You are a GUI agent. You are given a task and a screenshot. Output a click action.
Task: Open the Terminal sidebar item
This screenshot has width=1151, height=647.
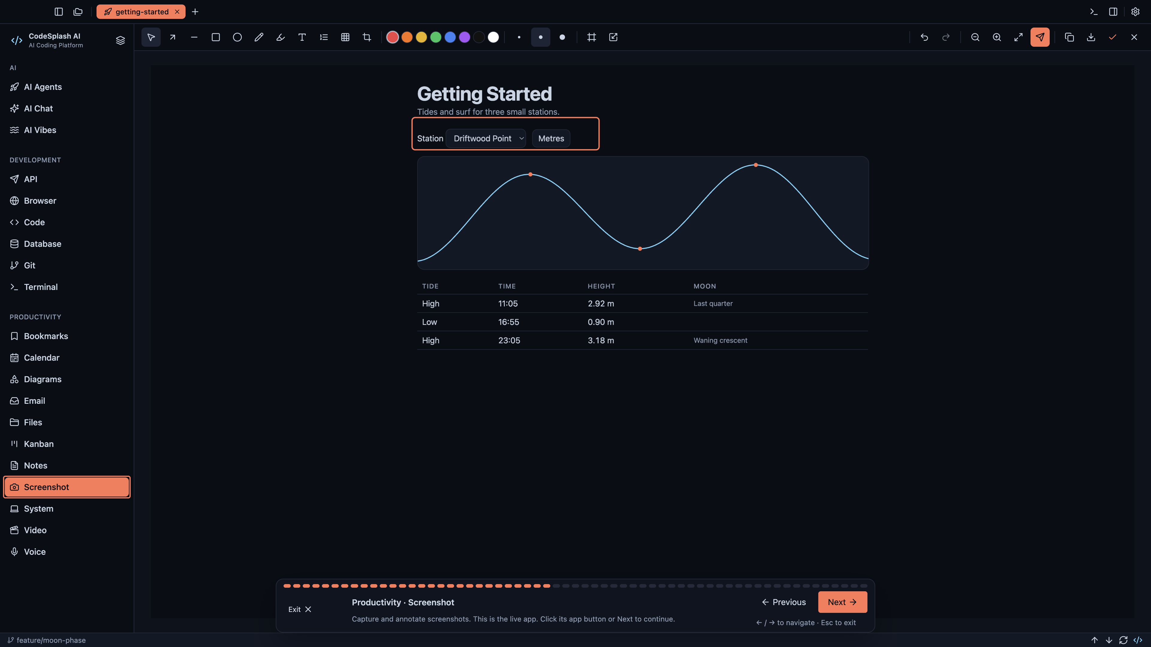(x=67, y=287)
